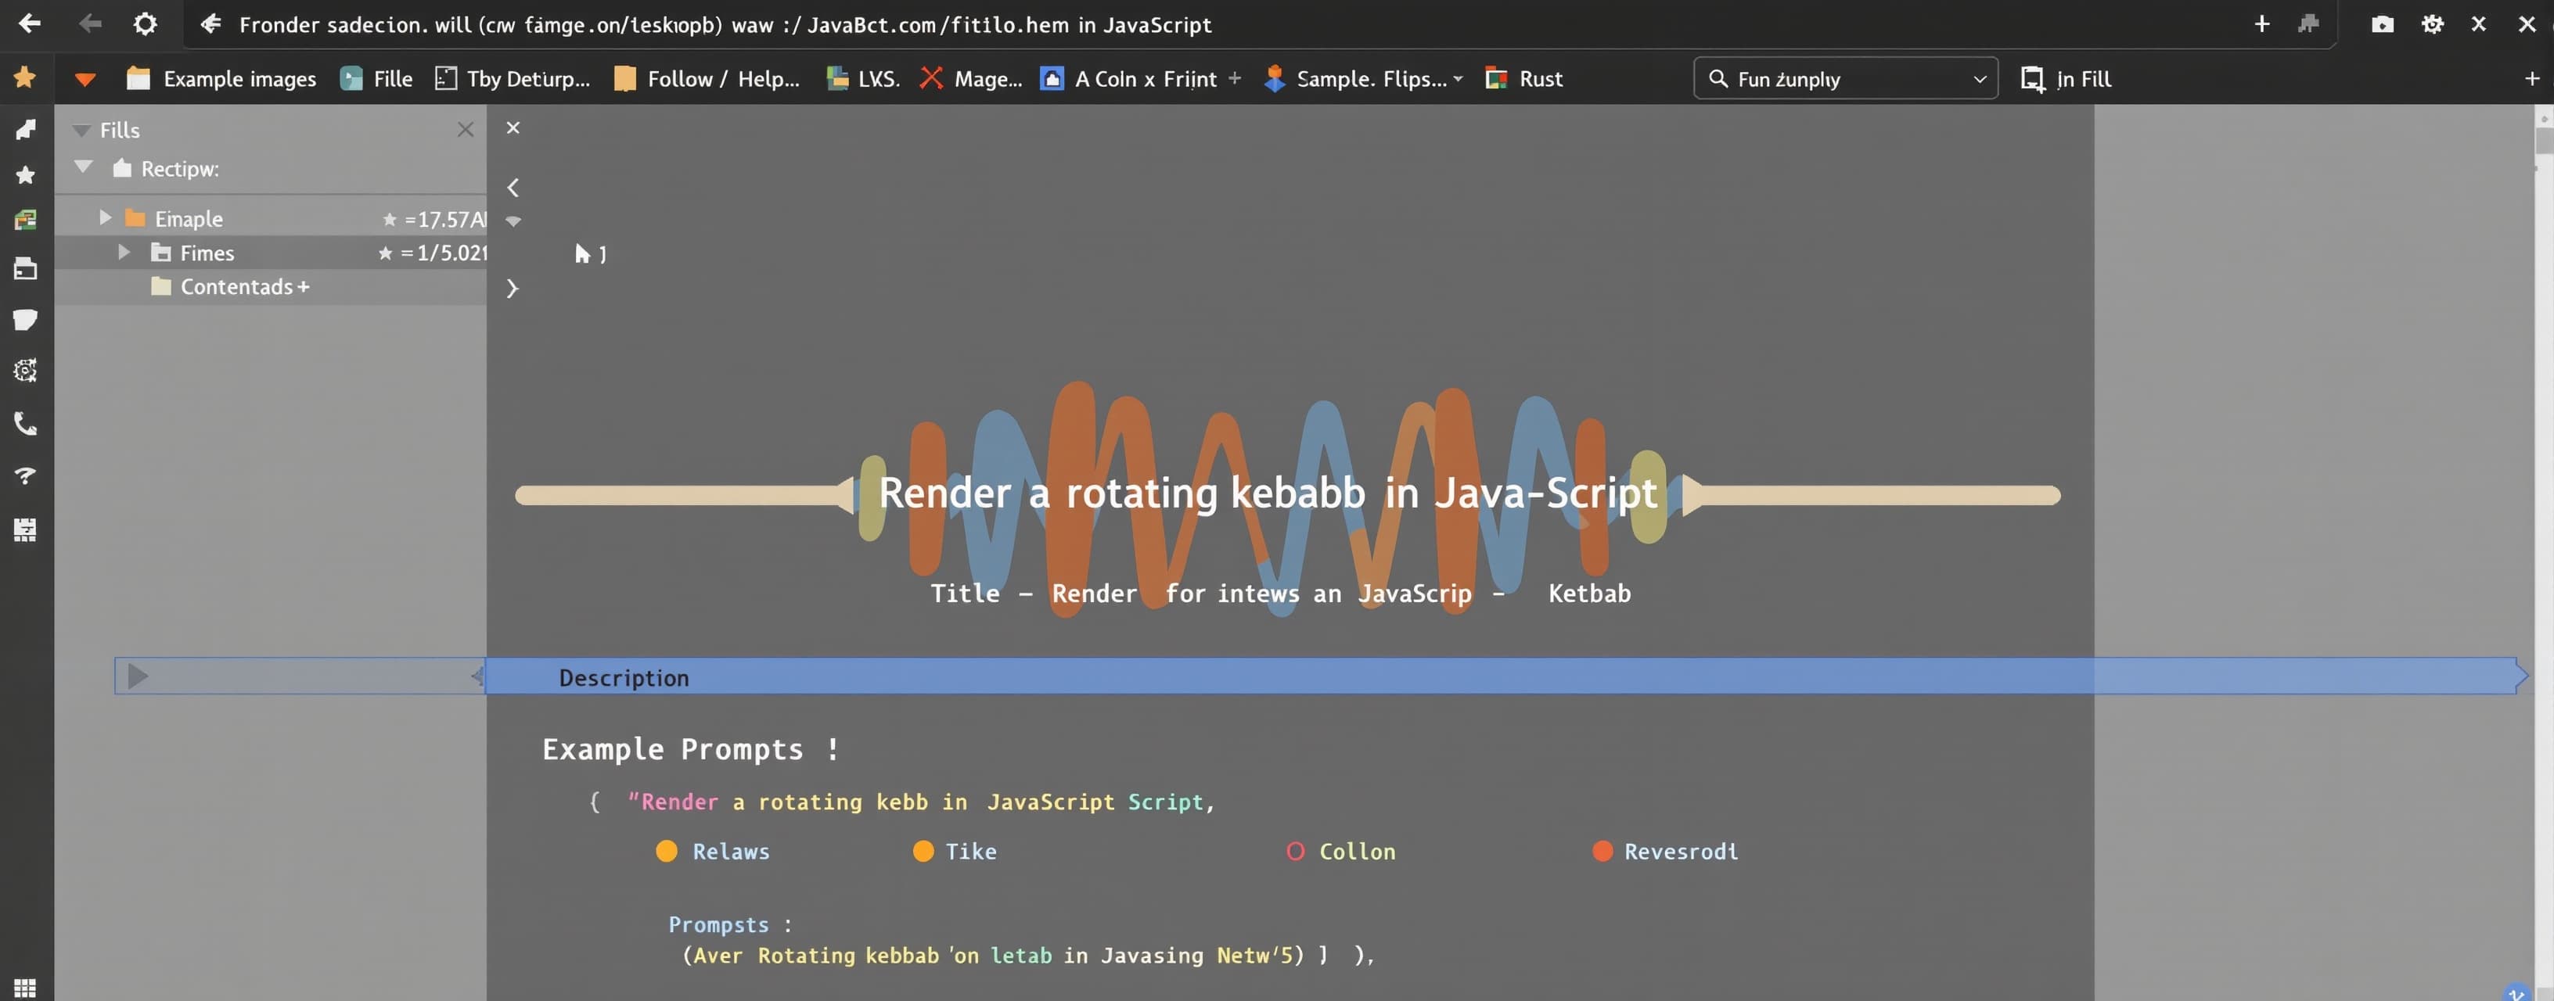This screenshot has width=2554, height=1001.
Task: Open the Rust bookmark
Action: 1524,78
